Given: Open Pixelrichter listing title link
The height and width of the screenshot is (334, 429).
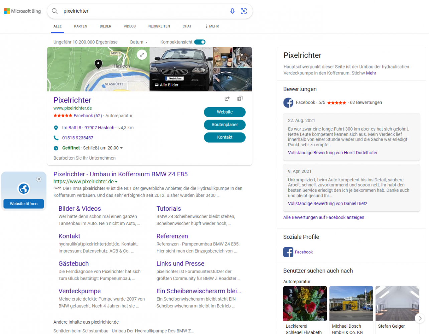Looking at the screenshot, I should tap(72, 100).
